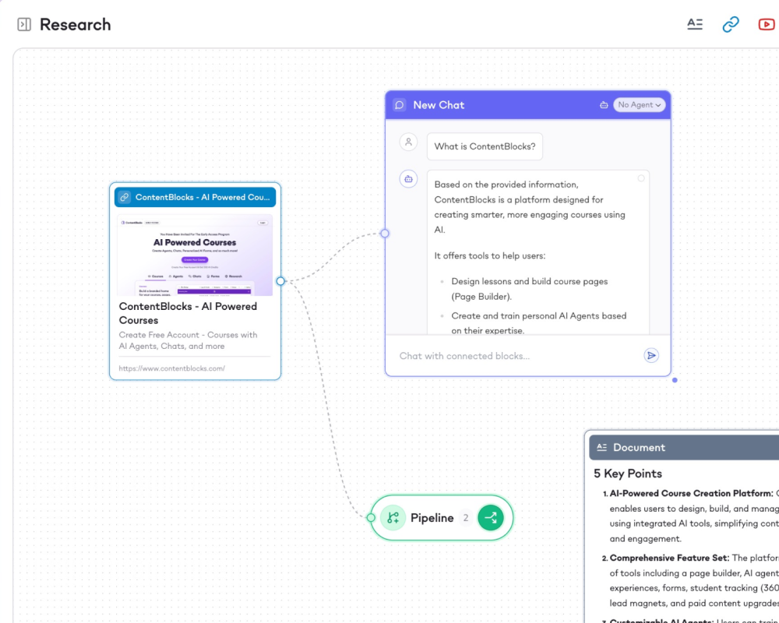Click the chat bubble icon beside New Chat
Screen dimensions: 779x623
point(400,105)
